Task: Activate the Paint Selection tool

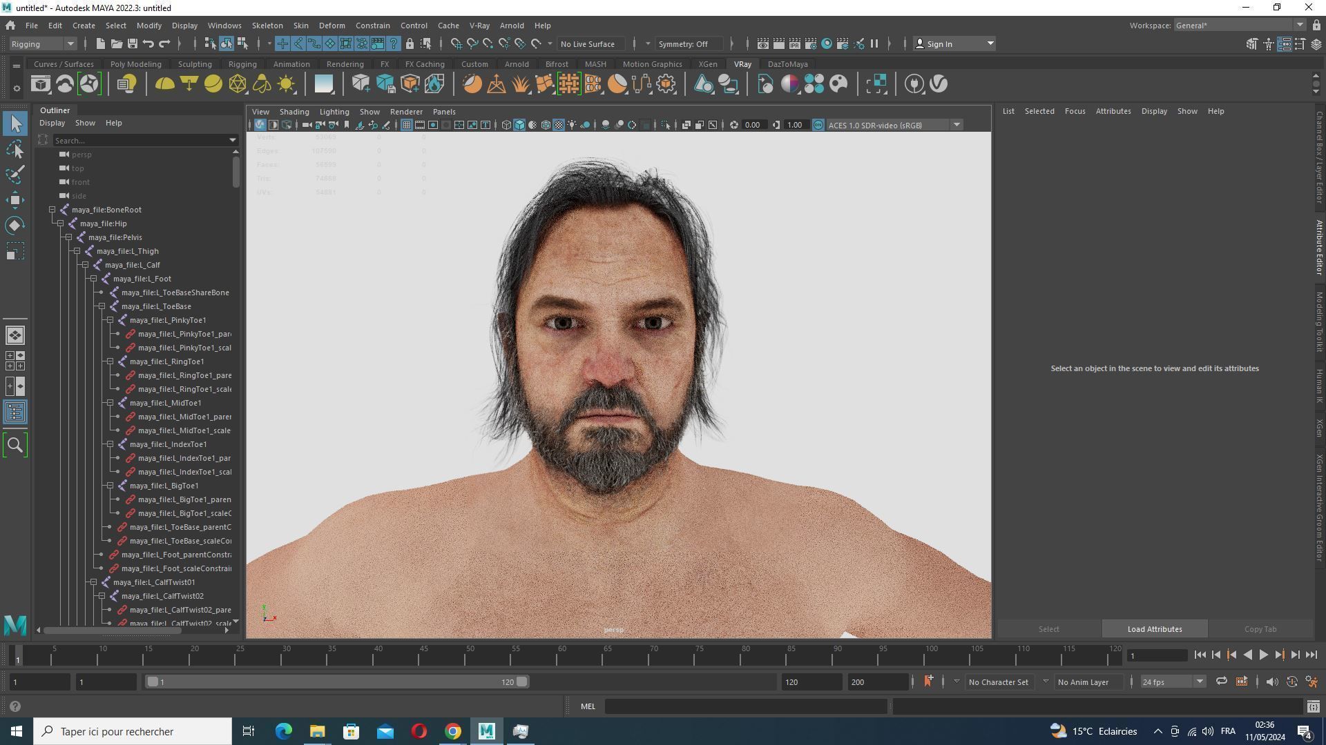Action: [15, 175]
